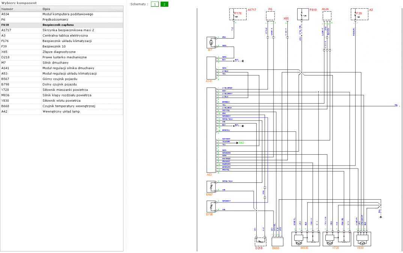Choose X65 Złącze diagnostyczne in list

pyautogui.click(x=62, y=51)
